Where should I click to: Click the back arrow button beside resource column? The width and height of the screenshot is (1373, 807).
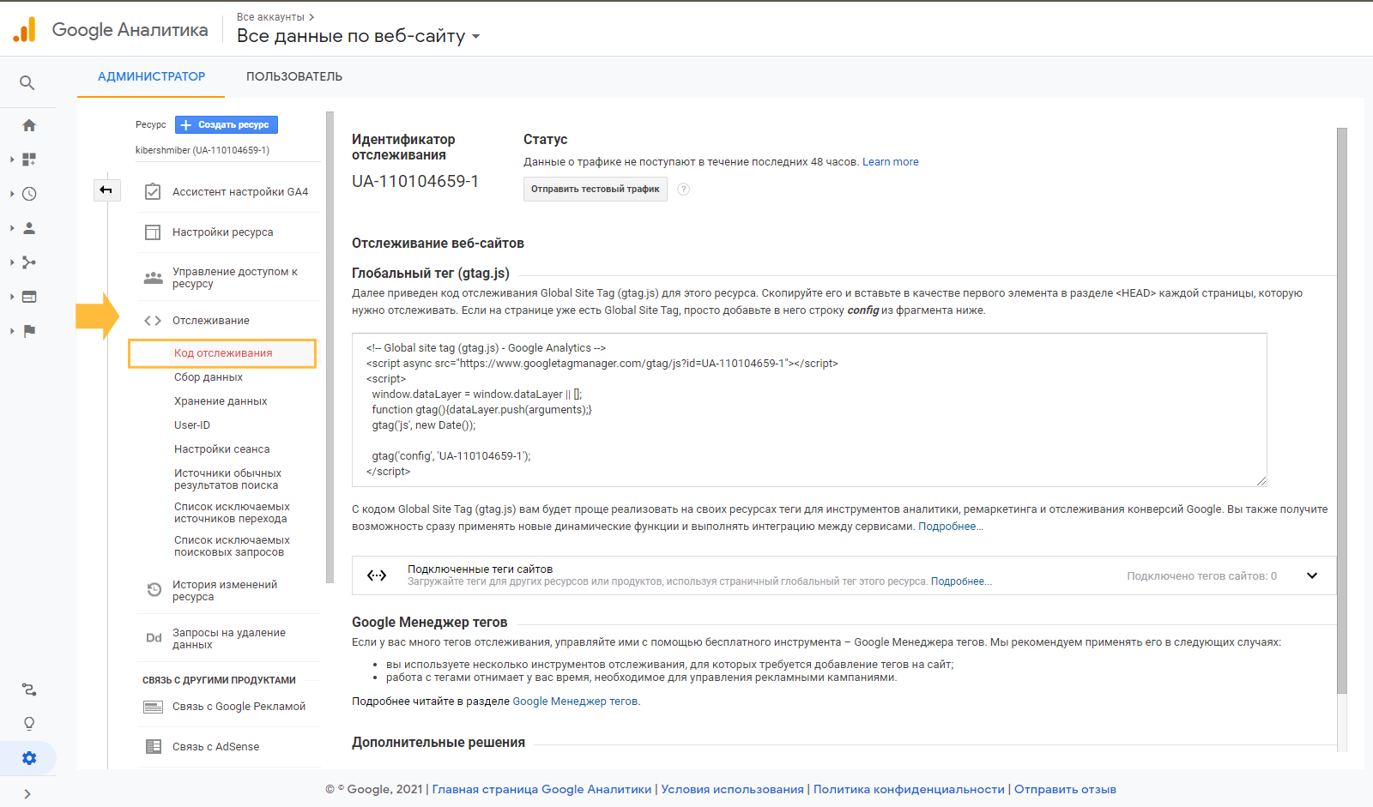(x=106, y=190)
